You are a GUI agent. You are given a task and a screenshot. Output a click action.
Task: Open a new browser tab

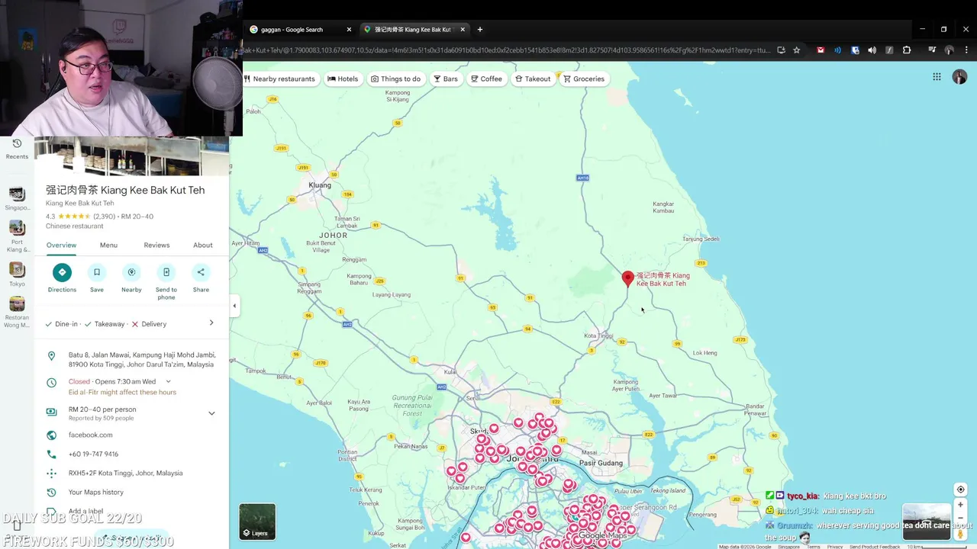point(479,29)
